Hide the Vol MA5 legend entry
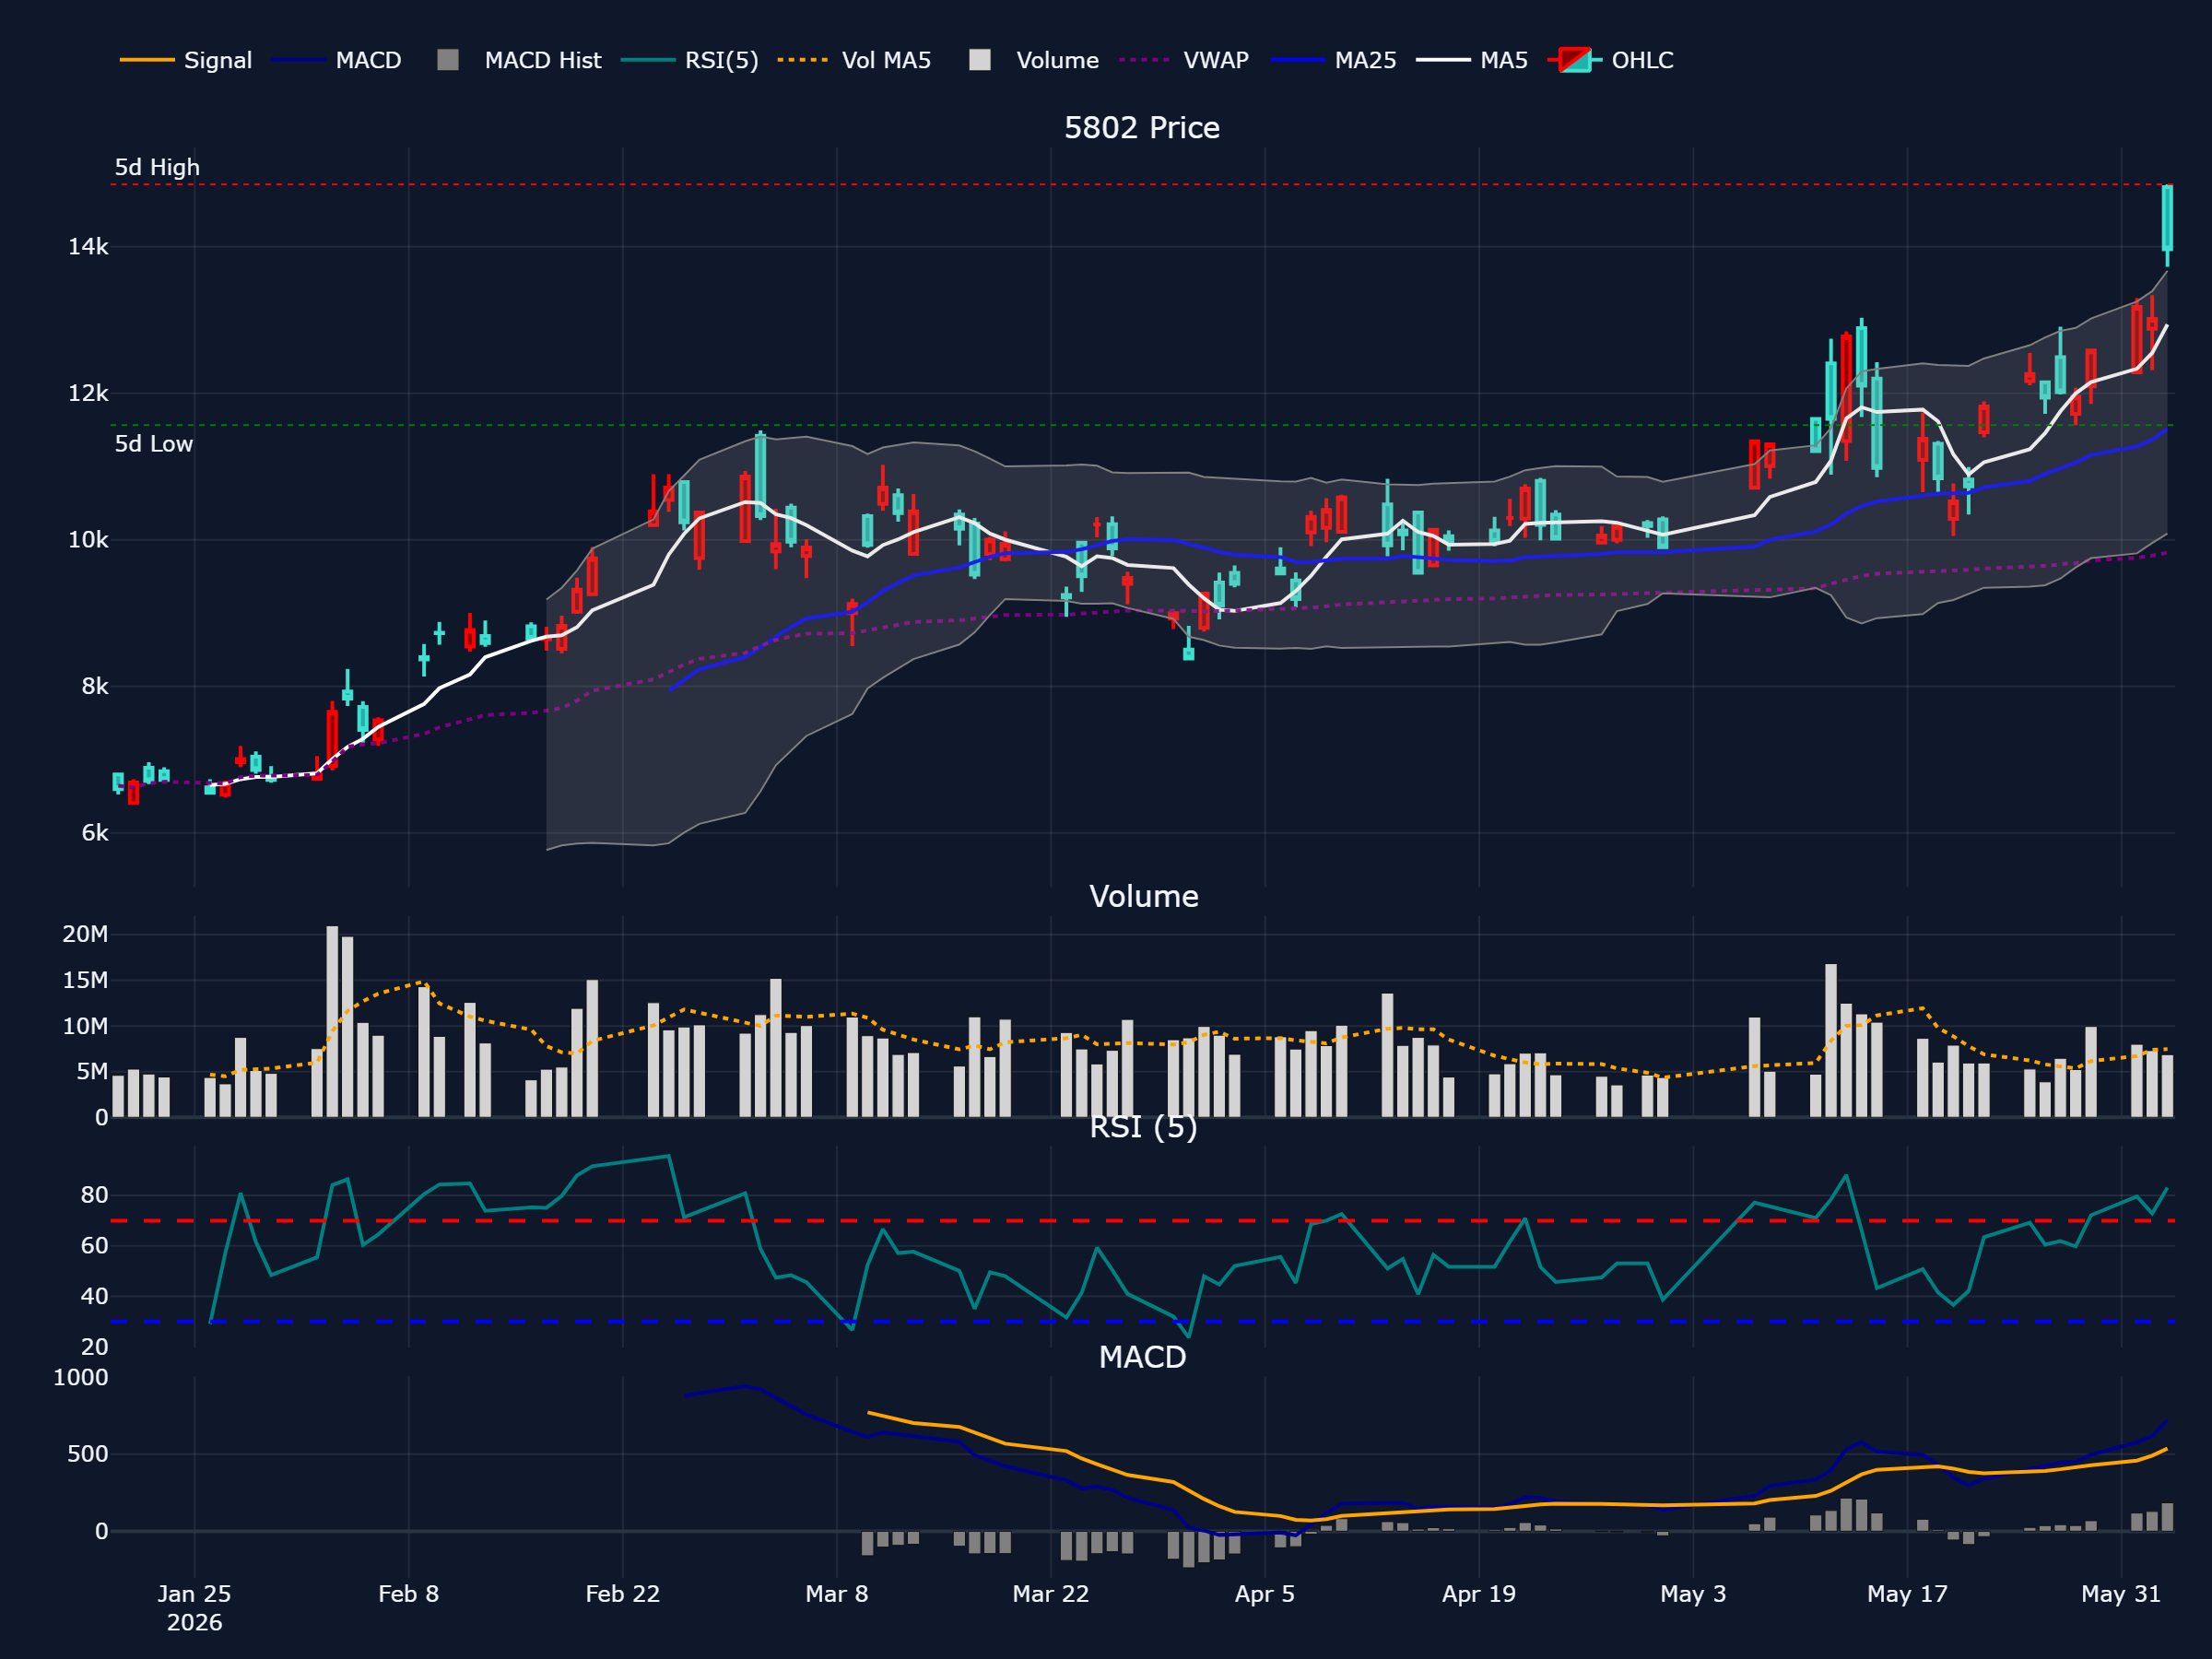Screen dimensions: 2212x1659 pos(854,60)
